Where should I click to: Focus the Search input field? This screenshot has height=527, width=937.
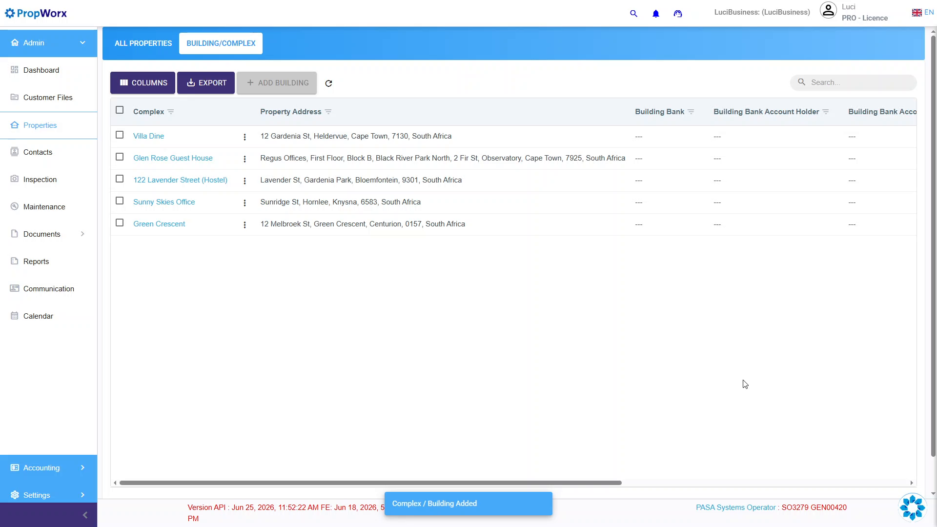coord(854,82)
